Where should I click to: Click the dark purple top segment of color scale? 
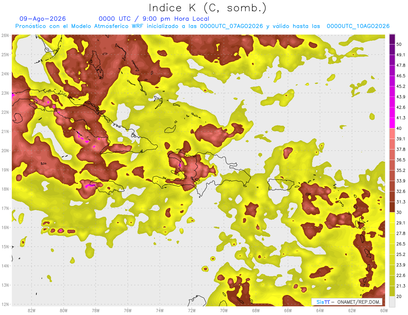(x=392, y=39)
